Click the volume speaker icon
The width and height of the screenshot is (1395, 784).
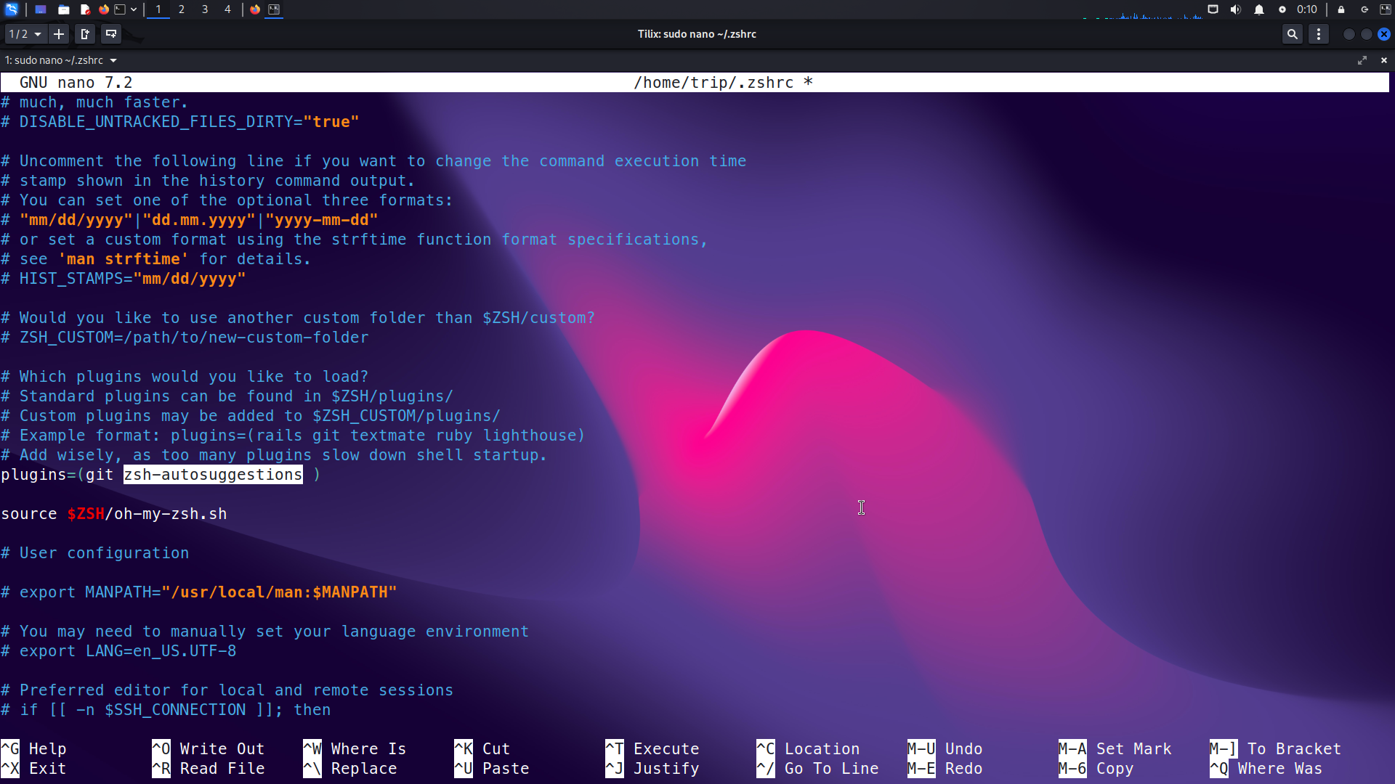1235,9
